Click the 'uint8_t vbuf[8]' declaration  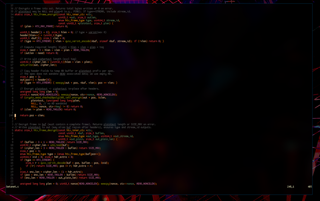[x=30, y=38]
